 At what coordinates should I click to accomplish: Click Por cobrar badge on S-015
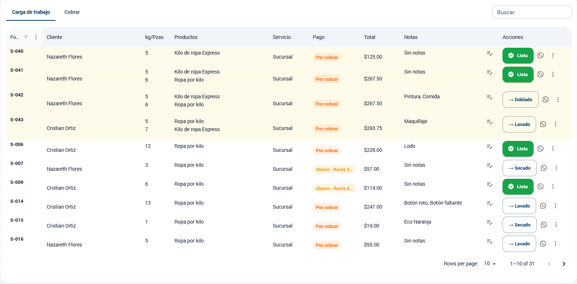[x=327, y=226]
